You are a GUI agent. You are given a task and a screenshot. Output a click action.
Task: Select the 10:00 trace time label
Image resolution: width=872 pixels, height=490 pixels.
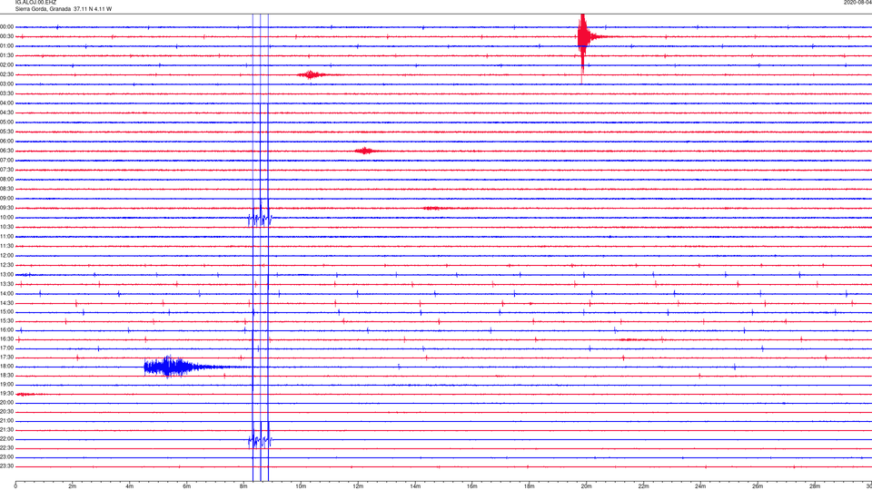[x=6, y=218]
